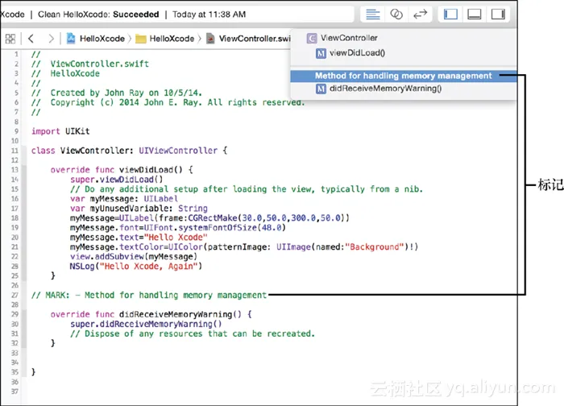Viewport: 564px width, 406px height.
Task: Toggle the Debug area panel
Action: click(x=474, y=14)
